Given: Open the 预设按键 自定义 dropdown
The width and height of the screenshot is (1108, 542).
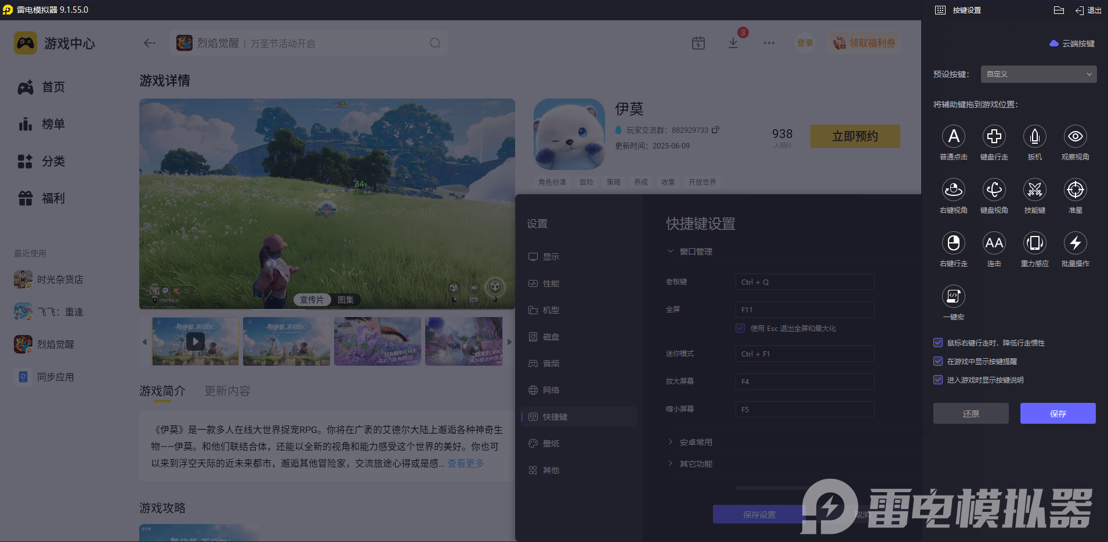Looking at the screenshot, I should [x=1037, y=74].
